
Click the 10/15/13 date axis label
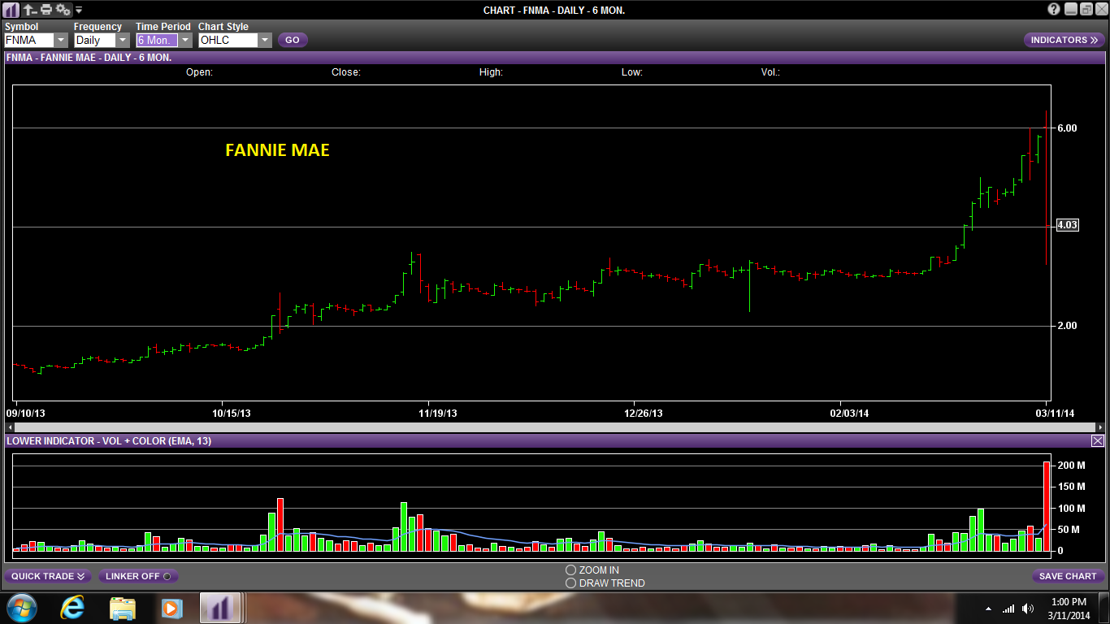pos(232,414)
